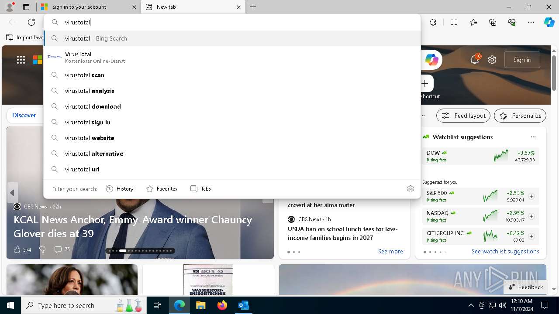Pick the virustotal scan suggestion
The image size is (559, 314).
click(232, 75)
